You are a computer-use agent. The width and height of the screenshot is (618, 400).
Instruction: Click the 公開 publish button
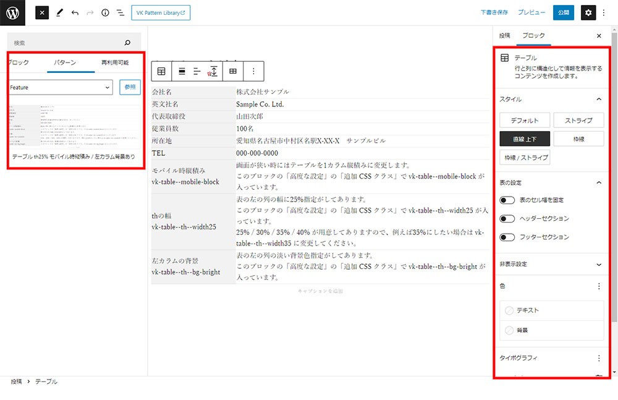point(563,12)
